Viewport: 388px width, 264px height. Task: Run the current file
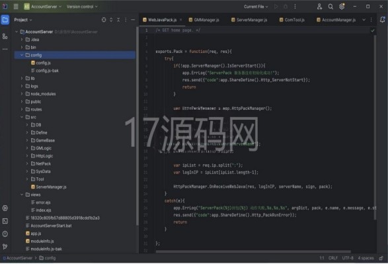tap(276, 7)
